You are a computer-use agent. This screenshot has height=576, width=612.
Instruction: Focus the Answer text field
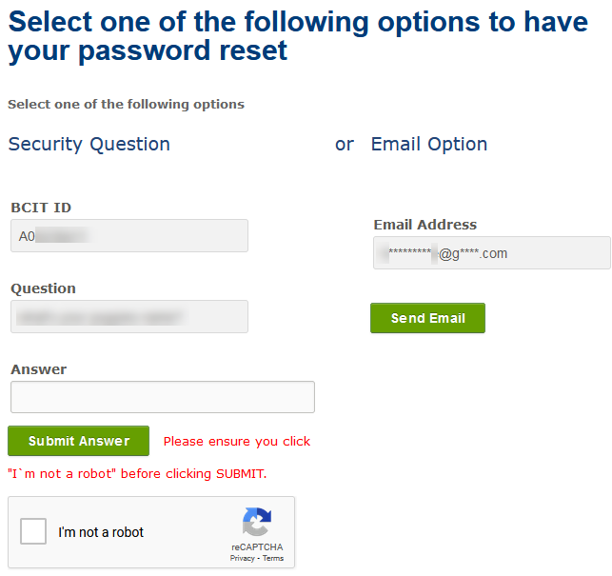click(x=163, y=397)
